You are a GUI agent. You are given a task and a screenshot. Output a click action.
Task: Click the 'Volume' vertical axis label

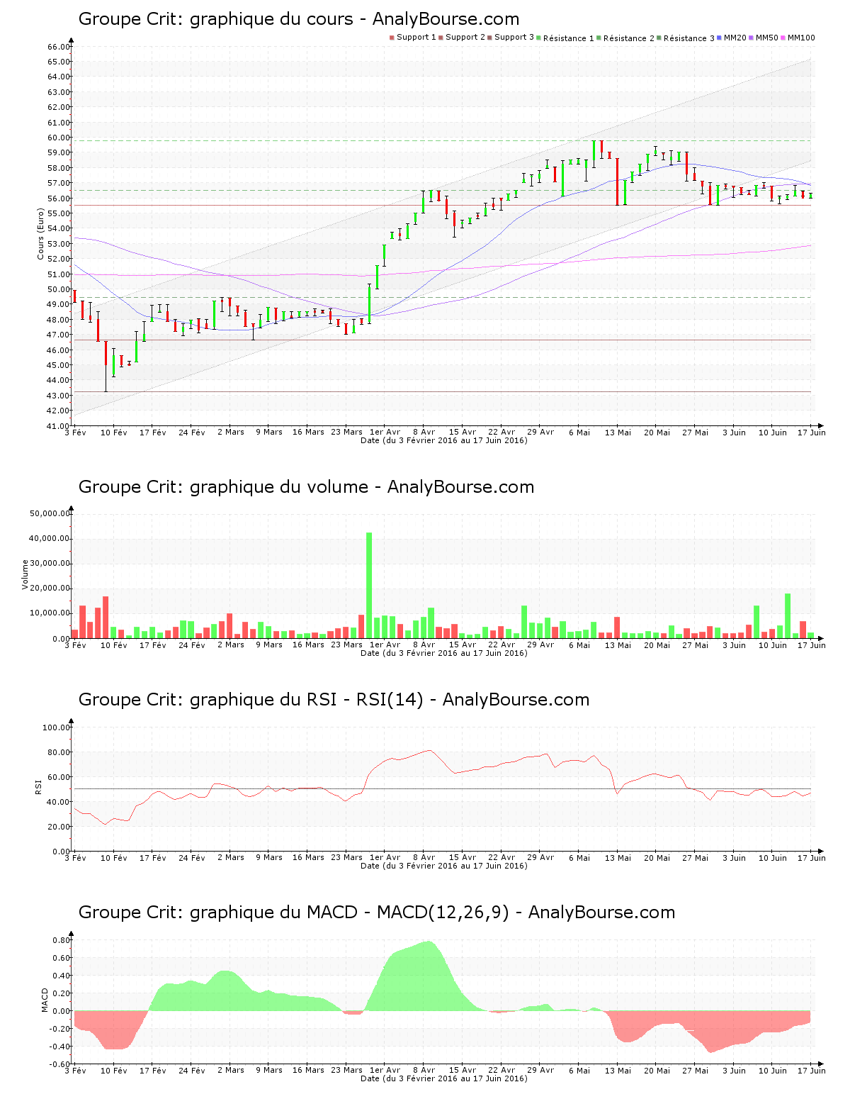click(25, 574)
